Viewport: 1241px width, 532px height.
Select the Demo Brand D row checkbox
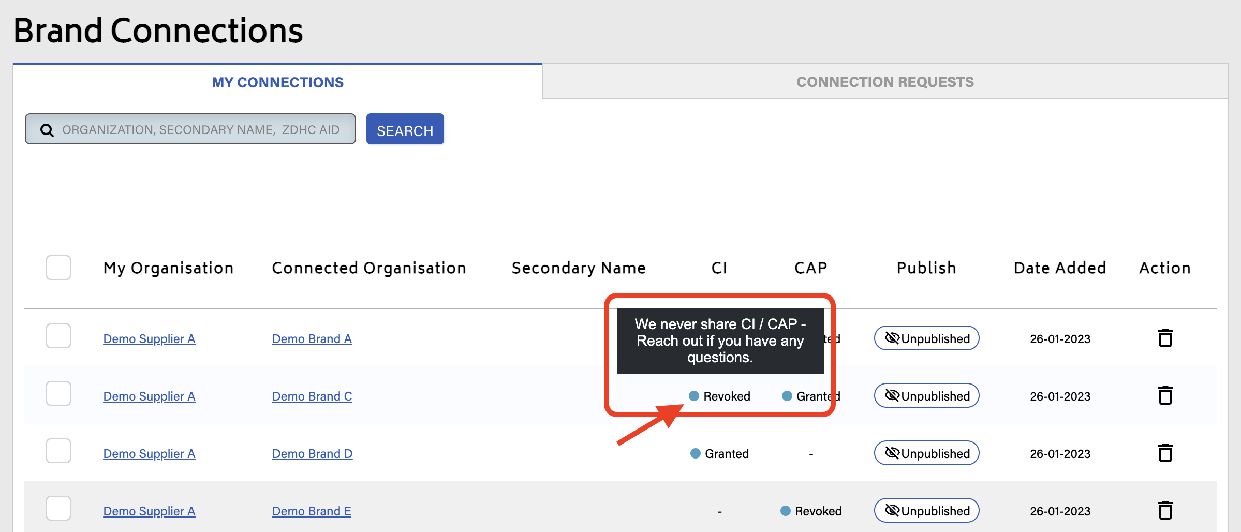[58, 451]
